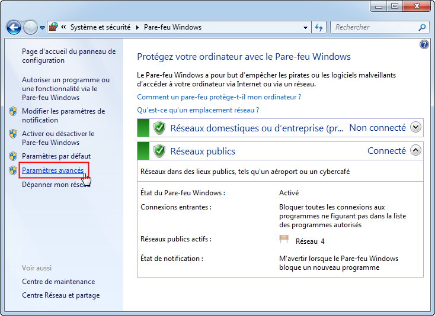This screenshot has height=316, width=435.
Task: Click inside the Rechercher search field
Action: point(373,27)
